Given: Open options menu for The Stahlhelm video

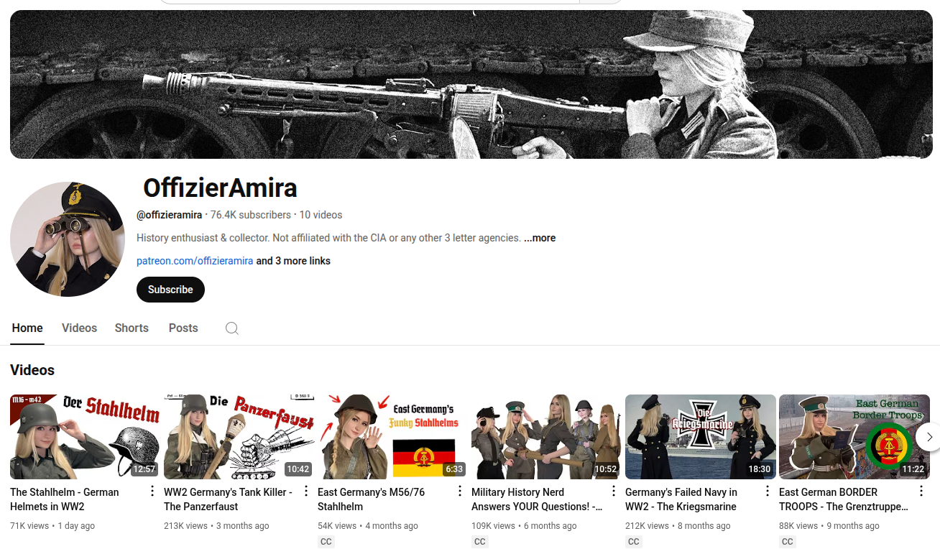Looking at the screenshot, I should click(x=152, y=492).
